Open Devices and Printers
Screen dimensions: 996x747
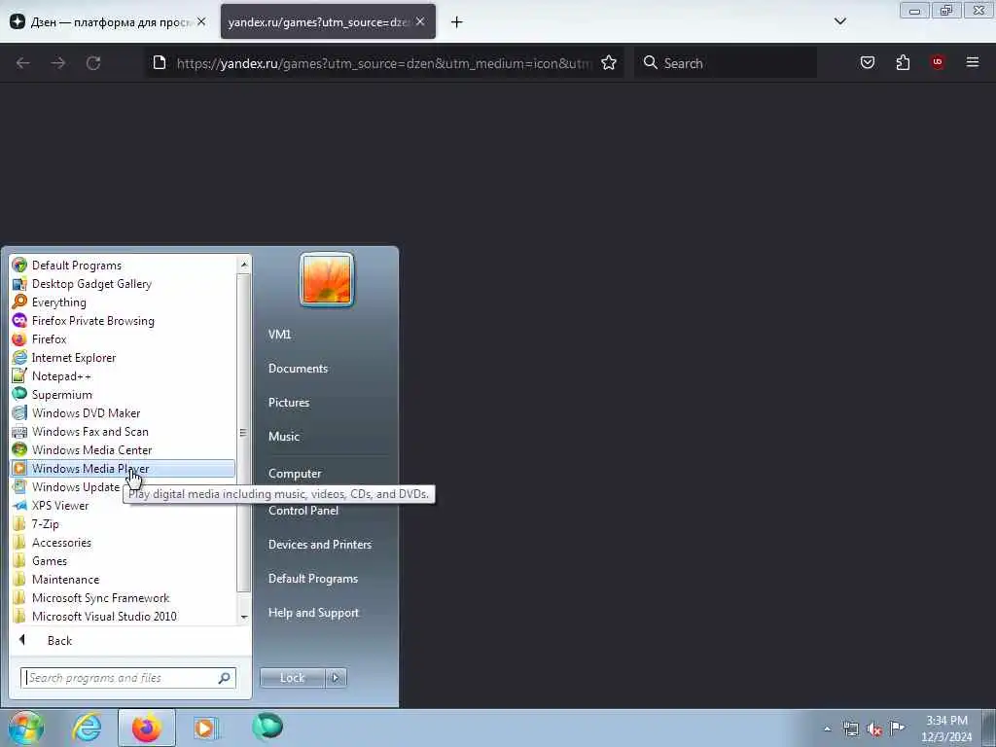319,545
